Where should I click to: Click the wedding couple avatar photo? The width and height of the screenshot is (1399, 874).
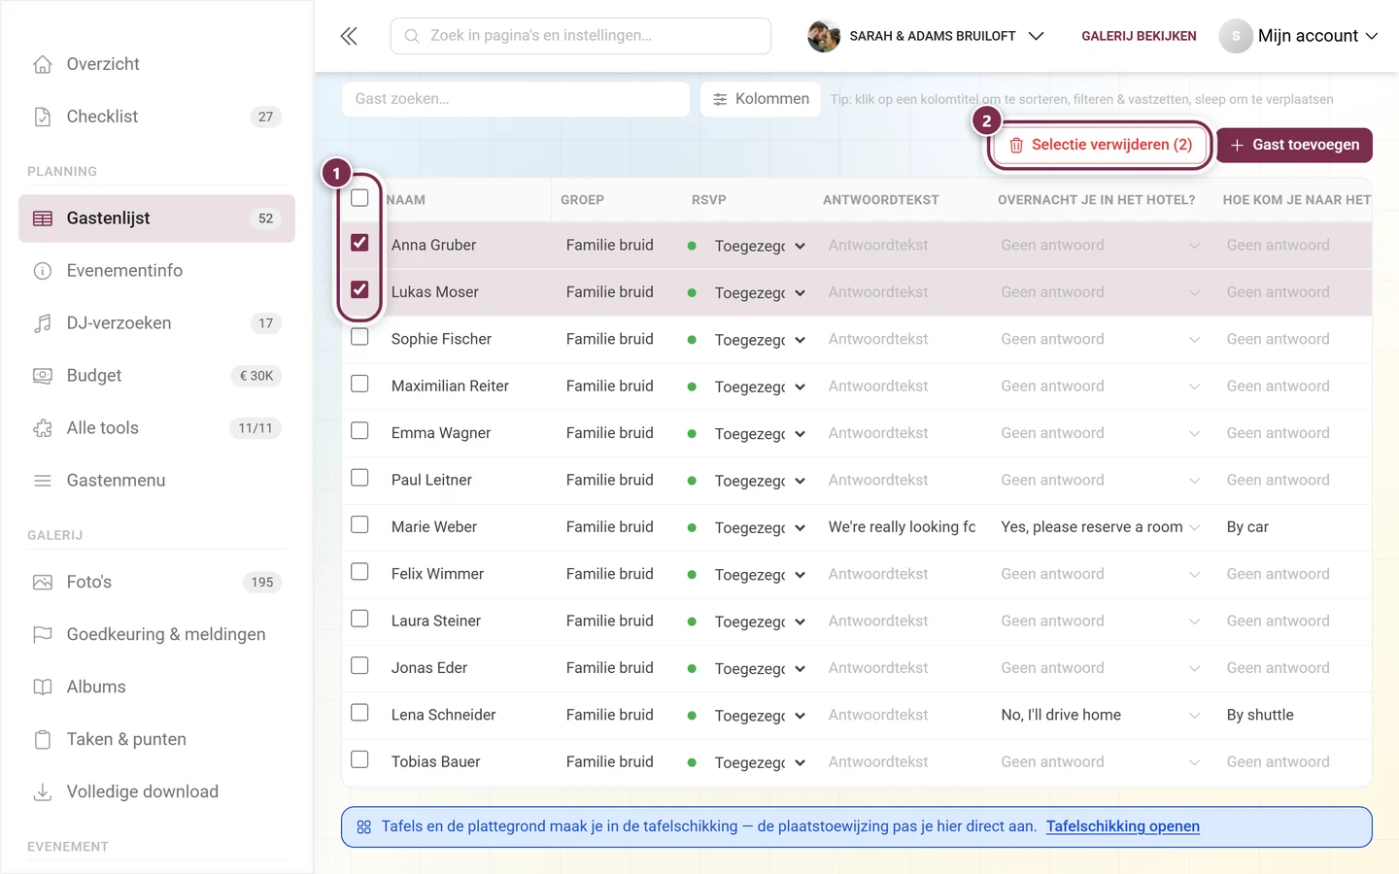824,36
